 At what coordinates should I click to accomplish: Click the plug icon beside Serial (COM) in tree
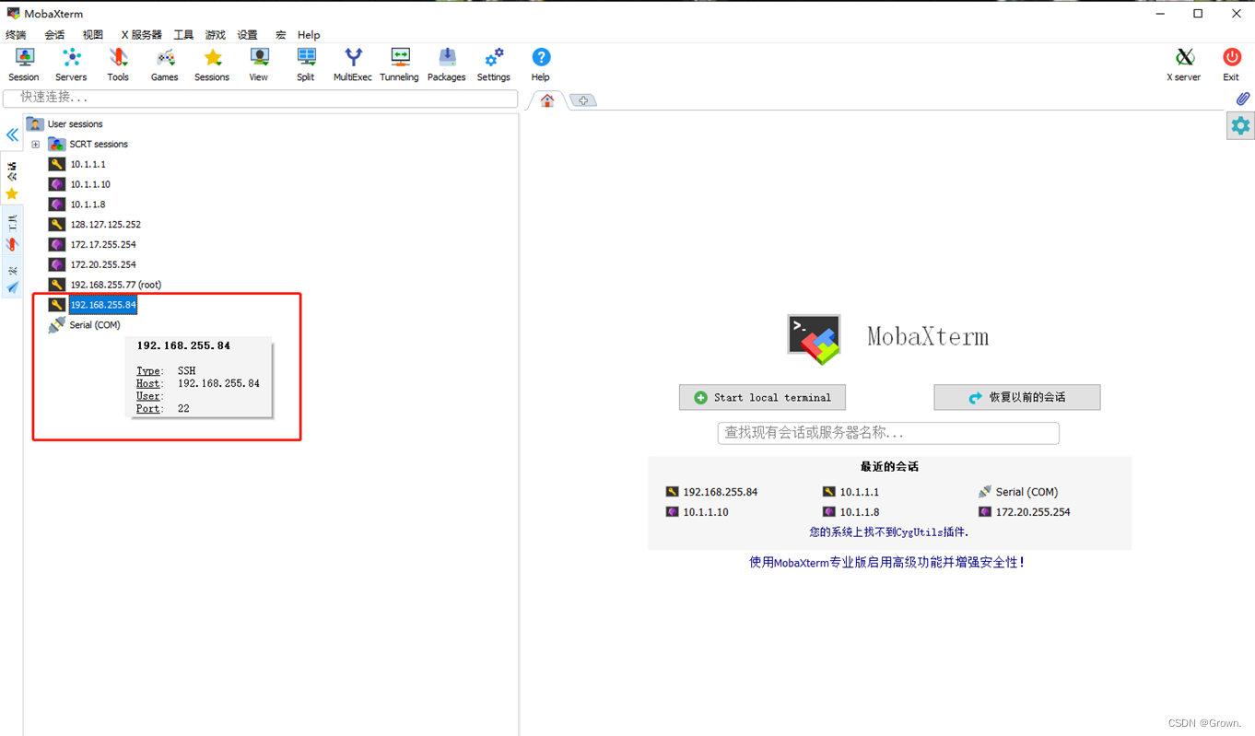pyautogui.click(x=57, y=325)
